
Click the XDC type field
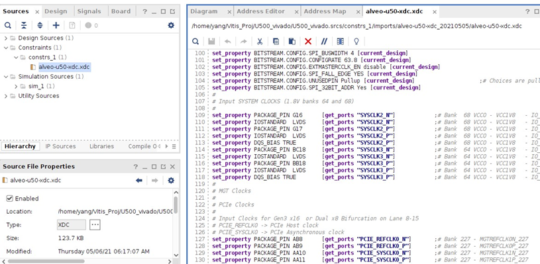coord(72,225)
